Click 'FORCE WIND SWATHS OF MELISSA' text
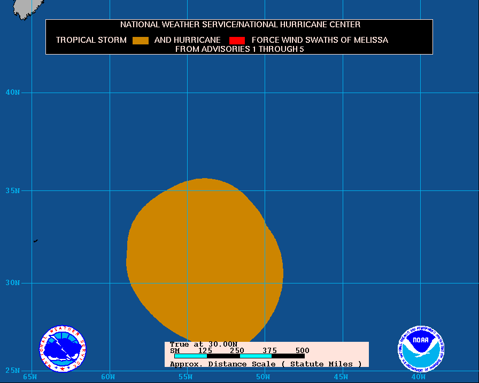The height and width of the screenshot is (383, 479). coord(320,40)
